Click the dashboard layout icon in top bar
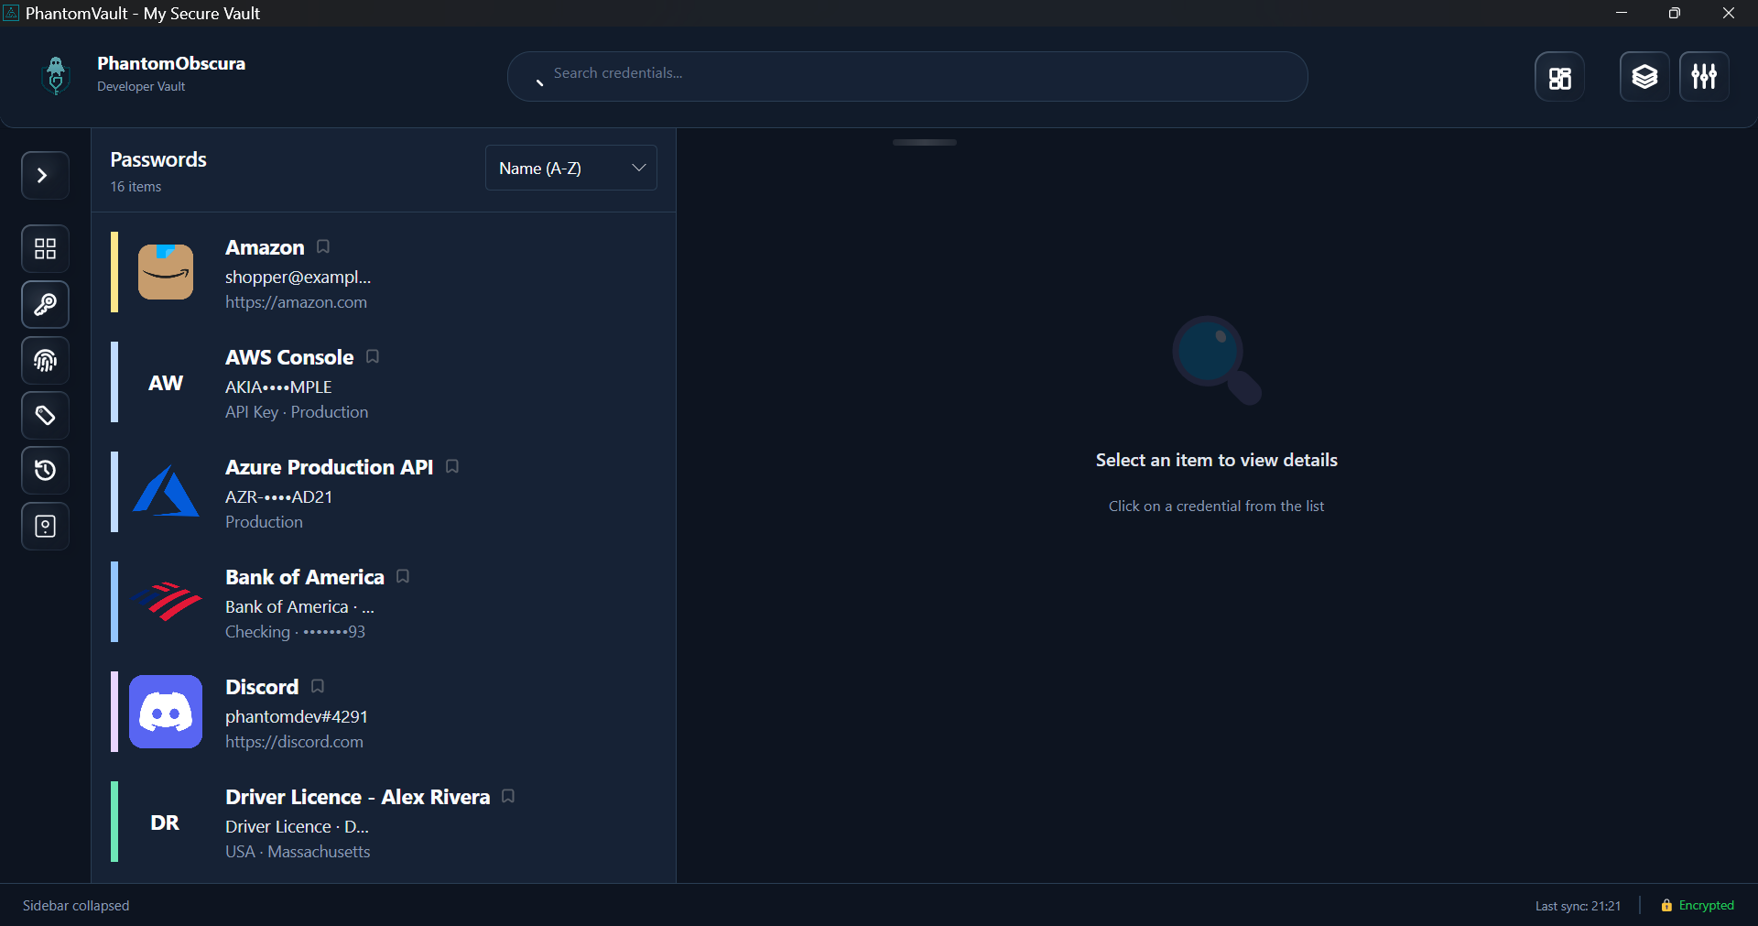The height and width of the screenshot is (926, 1758). pyautogui.click(x=1558, y=76)
